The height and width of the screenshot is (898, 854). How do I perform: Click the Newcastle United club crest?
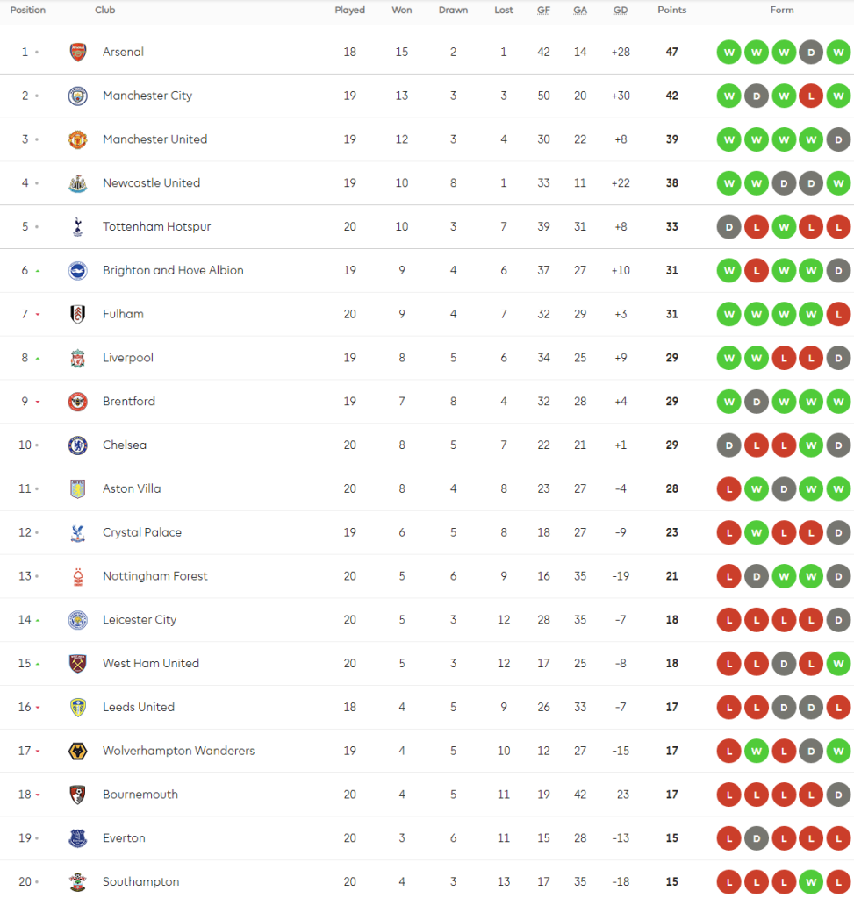point(78,183)
